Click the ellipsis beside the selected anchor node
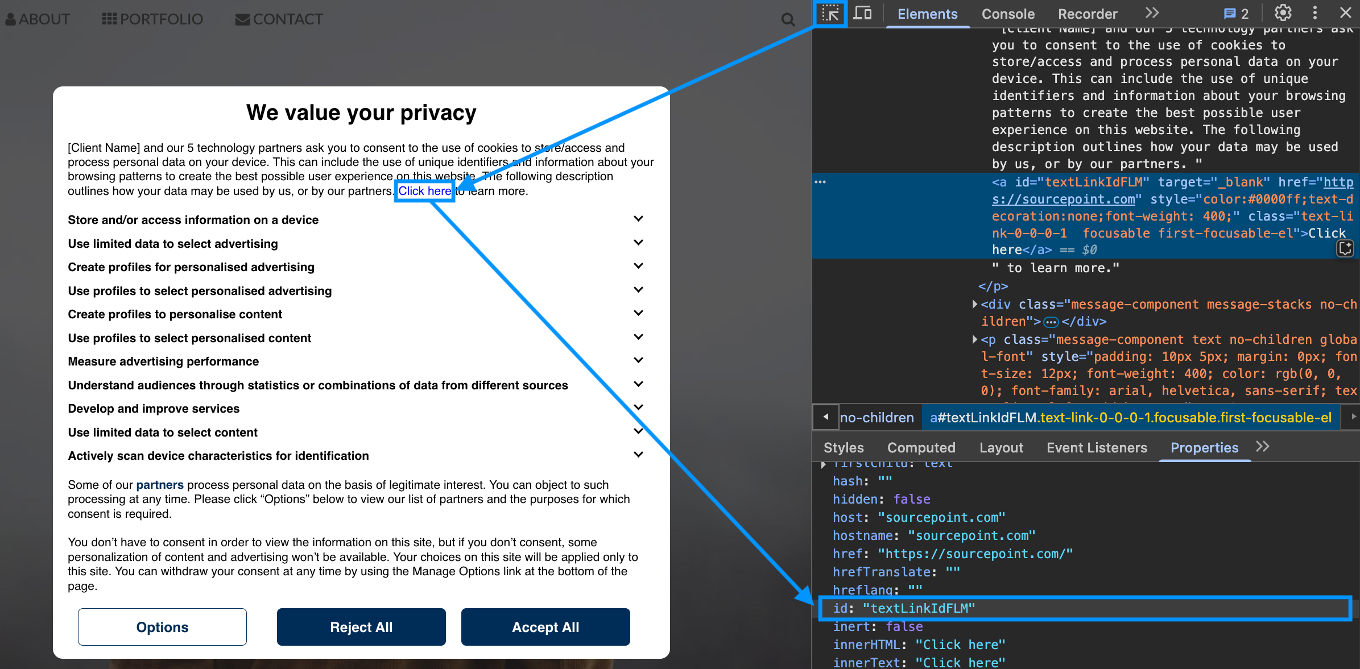 pyautogui.click(x=820, y=182)
